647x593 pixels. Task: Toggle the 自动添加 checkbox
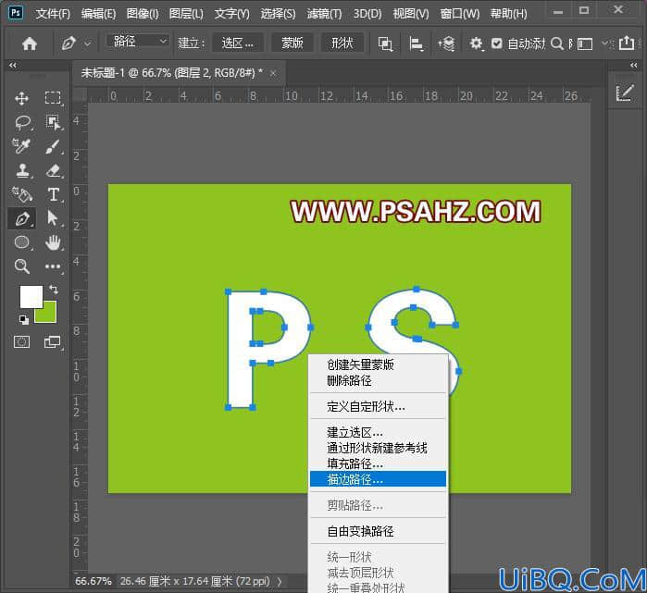click(x=496, y=43)
